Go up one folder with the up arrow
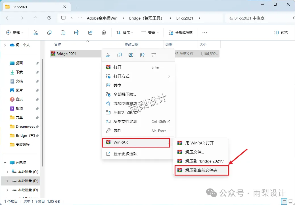The image size is (295, 205). click(35, 18)
